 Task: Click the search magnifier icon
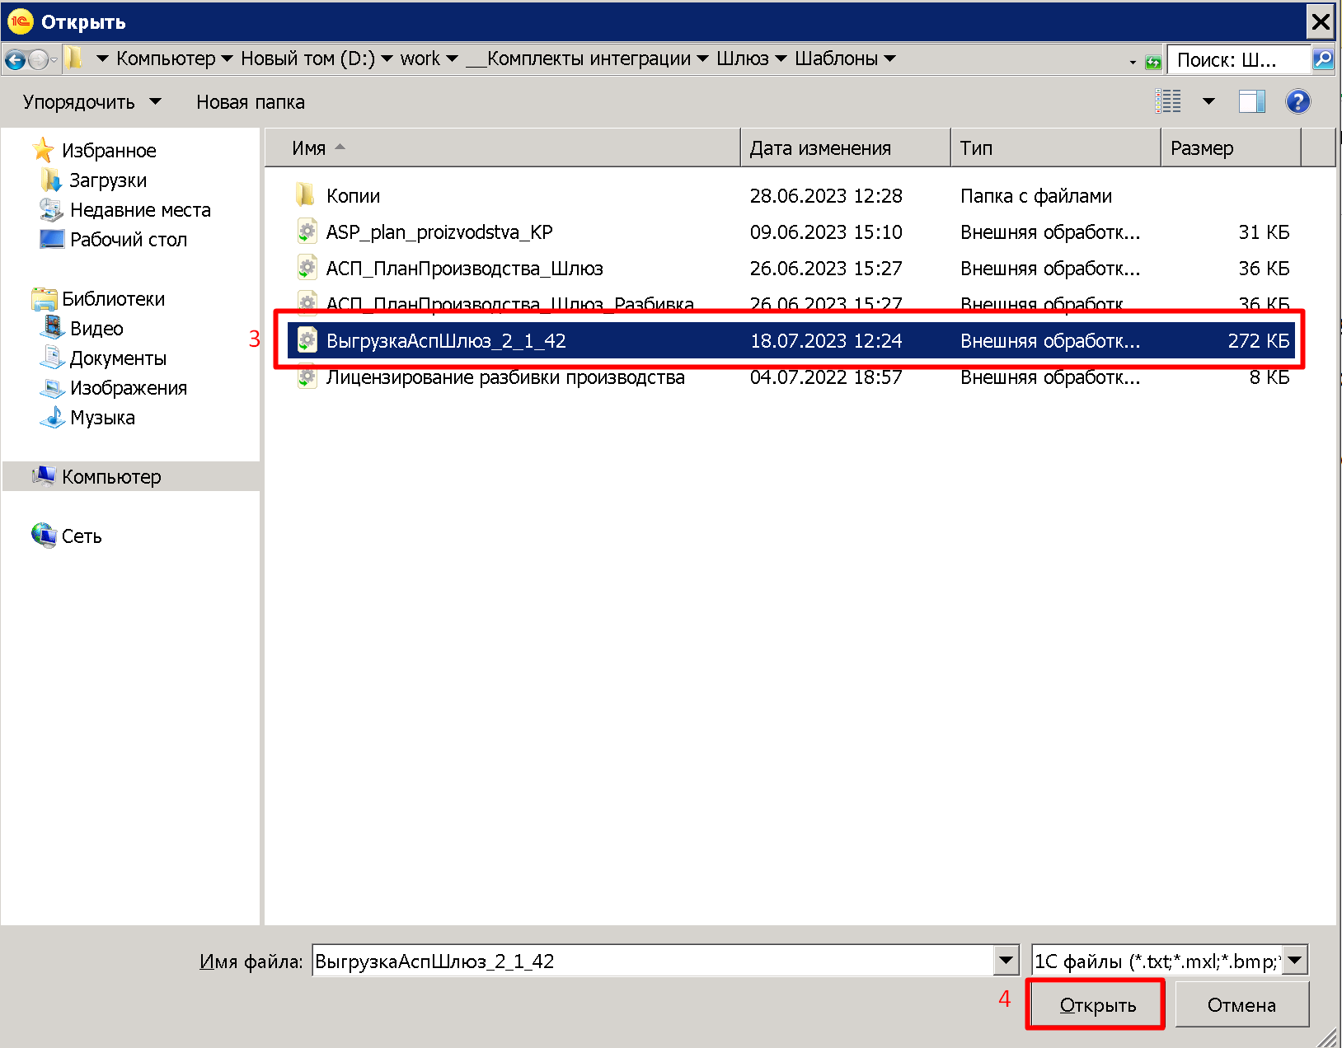pyautogui.click(x=1323, y=59)
